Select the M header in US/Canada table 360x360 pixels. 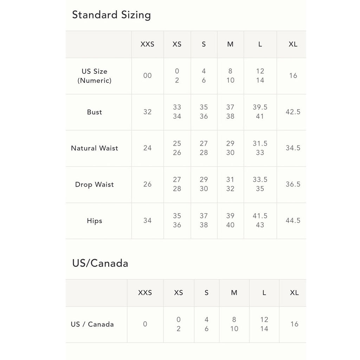[234, 292]
